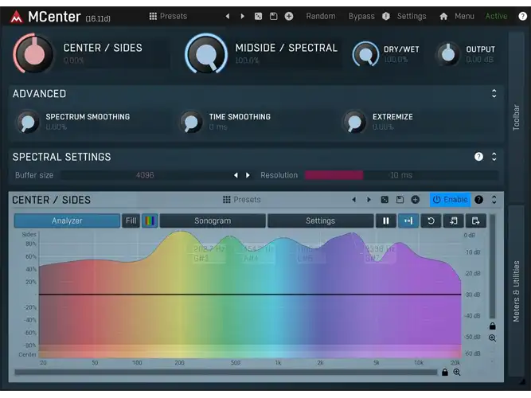
Task: Click the MCenter logo icon
Action: [x=16, y=17]
